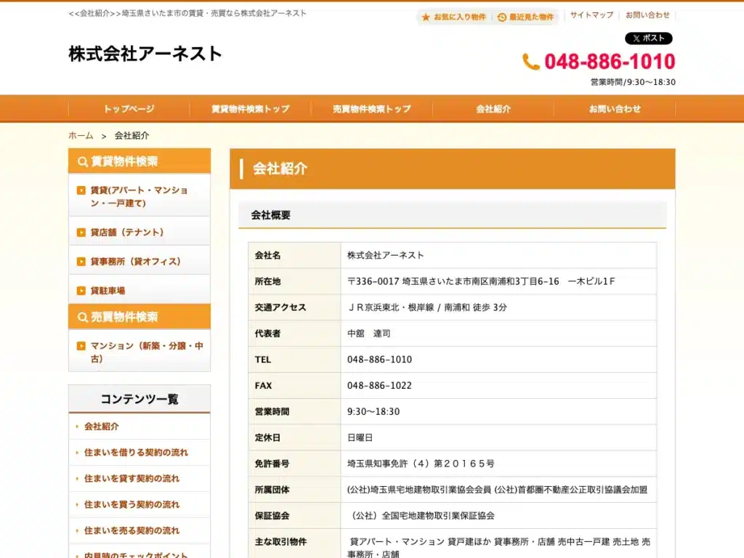
Task: Open 賃貸(アパート・マンション・一戸建て) search link
Action: (139, 196)
